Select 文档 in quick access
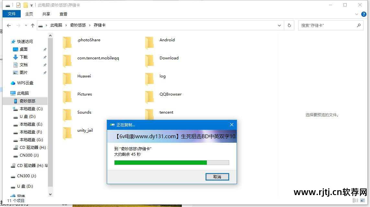 [20, 65]
